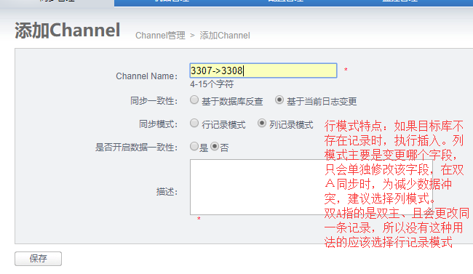Screen dimensions: 473x274
Task: Click the 添加Channel page heading
Action: click(68, 31)
